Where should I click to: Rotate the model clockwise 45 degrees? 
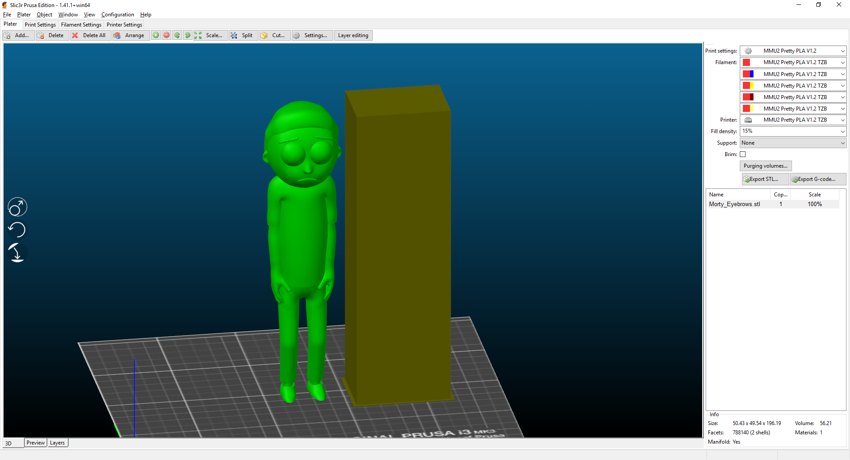[x=188, y=35]
